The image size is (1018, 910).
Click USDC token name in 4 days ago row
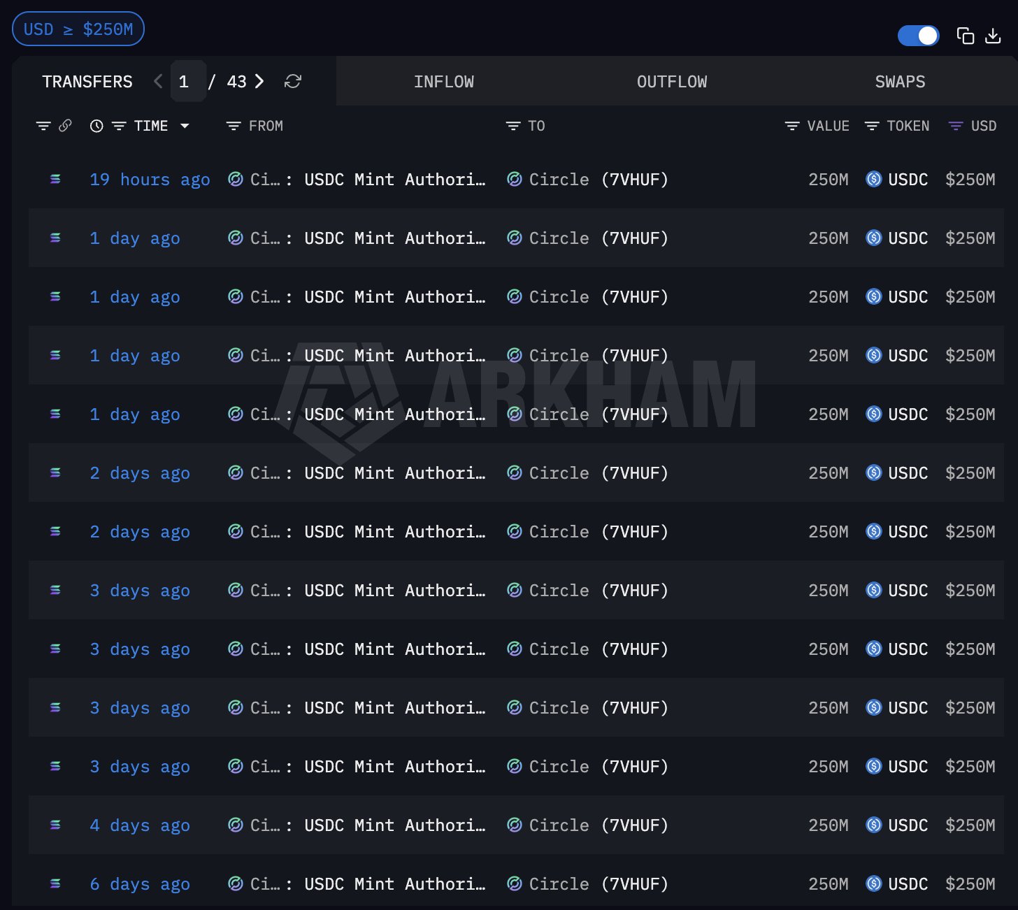908,825
